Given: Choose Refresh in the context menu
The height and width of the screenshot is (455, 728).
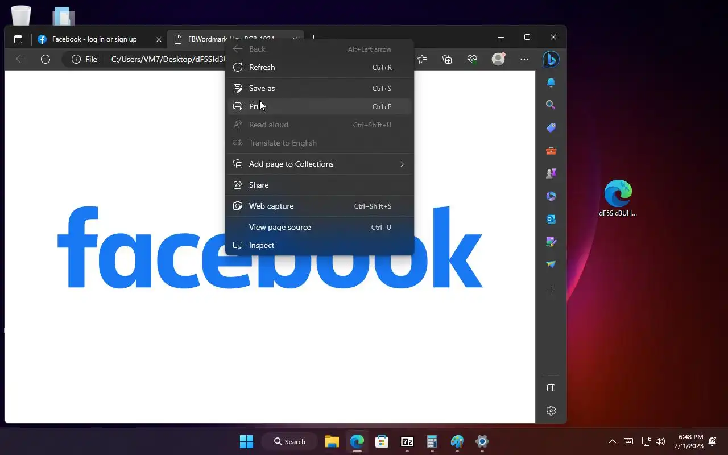Looking at the screenshot, I should pos(319,67).
